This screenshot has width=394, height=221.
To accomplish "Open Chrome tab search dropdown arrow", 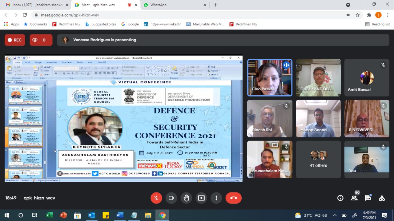I will 348,5.
